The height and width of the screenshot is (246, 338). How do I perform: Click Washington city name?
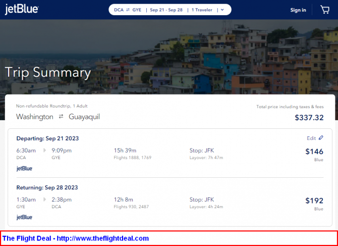click(35, 117)
